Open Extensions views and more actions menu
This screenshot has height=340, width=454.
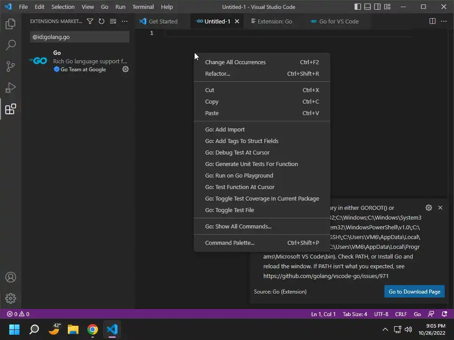pyautogui.click(x=125, y=21)
